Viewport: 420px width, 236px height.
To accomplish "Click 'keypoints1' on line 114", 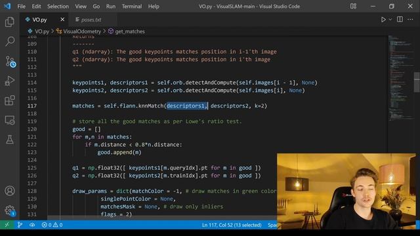I will pos(88,83).
